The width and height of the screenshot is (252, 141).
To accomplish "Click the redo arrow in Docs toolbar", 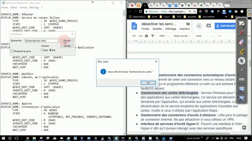I will [140, 36].
